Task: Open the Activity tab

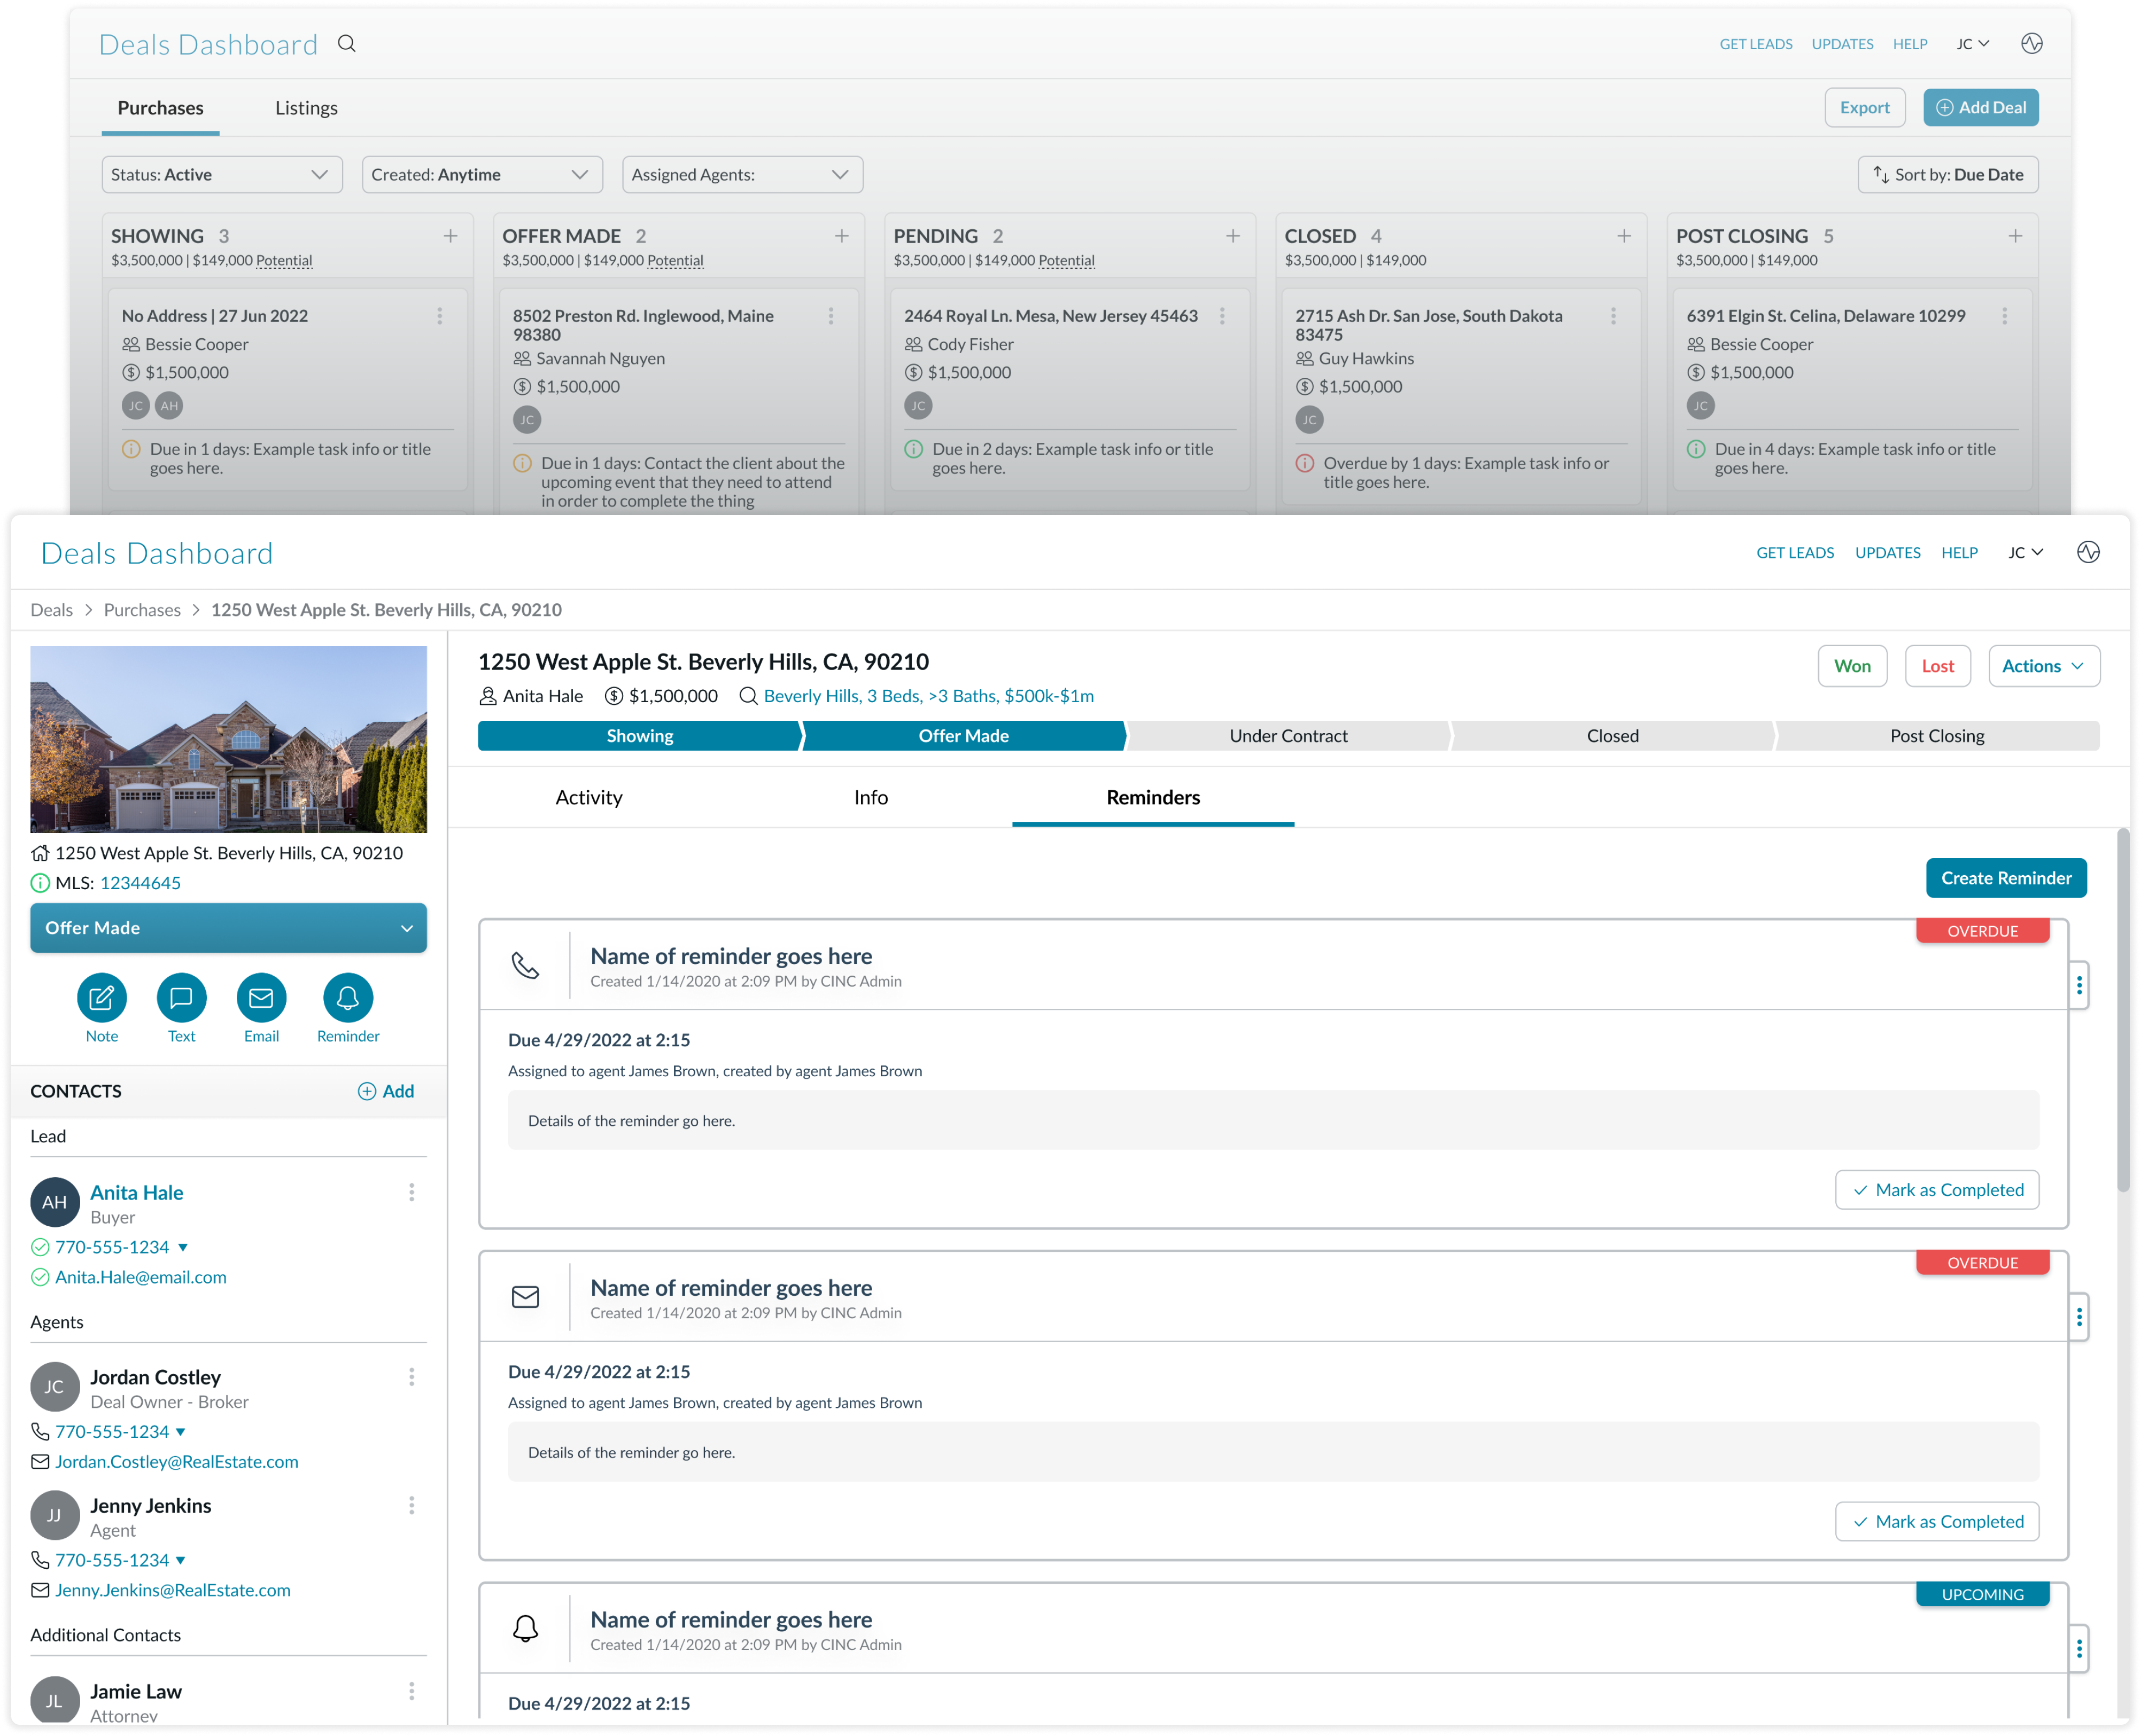Action: 589,797
